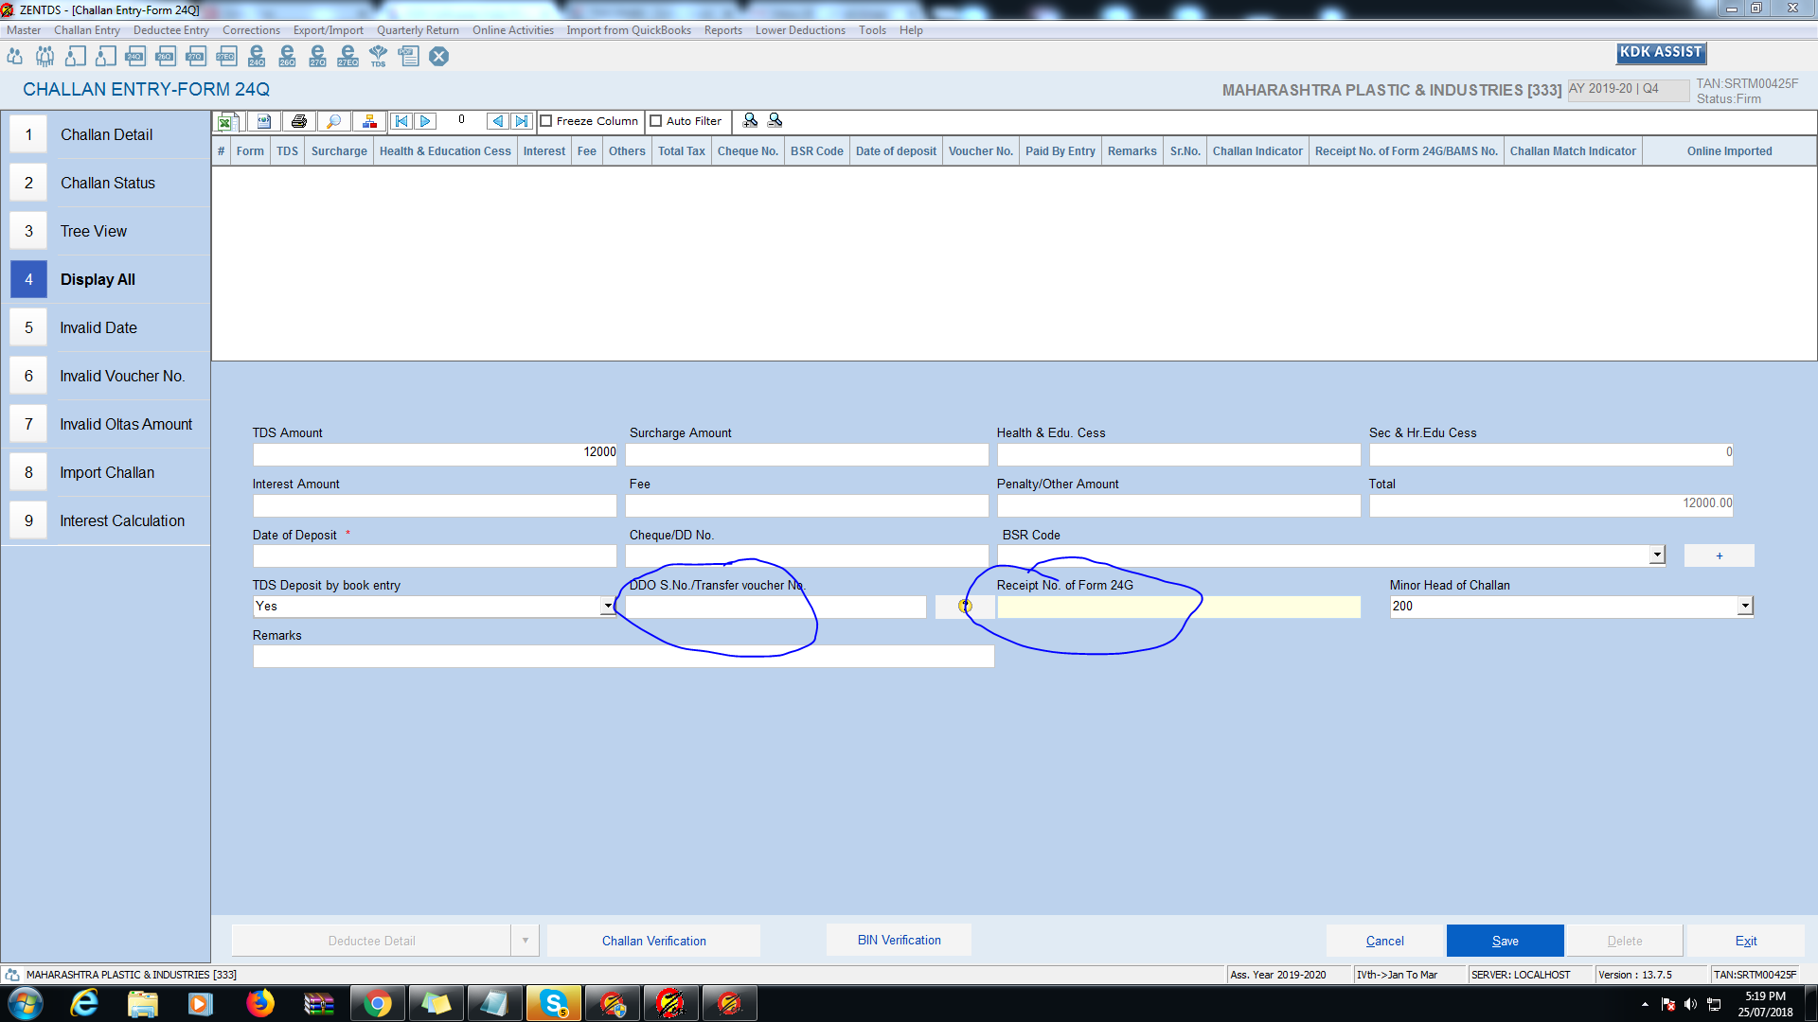Screen dimensions: 1818x1022
Task: Click the Excel export icon in grid toolbar
Action: tap(225, 121)
